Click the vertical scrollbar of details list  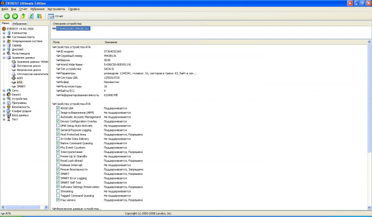click(x=369, y=98)
